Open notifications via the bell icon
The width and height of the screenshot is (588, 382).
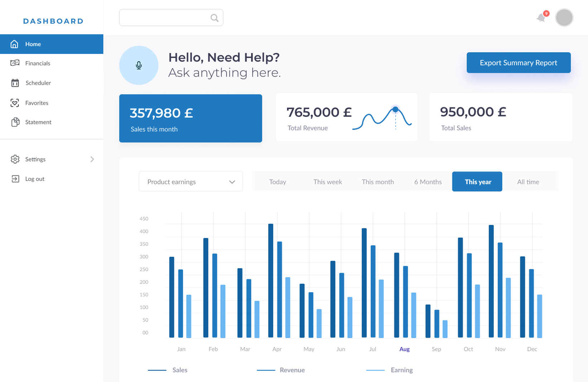click(x=541, y=18)
